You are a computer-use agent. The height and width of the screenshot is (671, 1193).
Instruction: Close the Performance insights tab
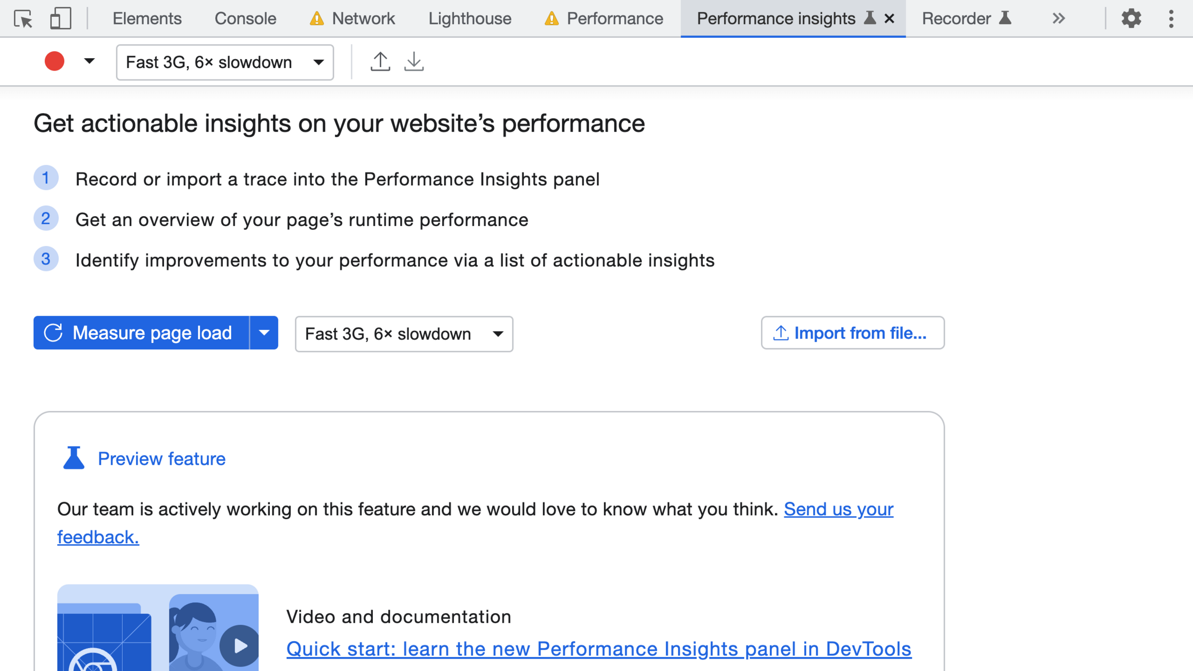click(x=889, y=19)
